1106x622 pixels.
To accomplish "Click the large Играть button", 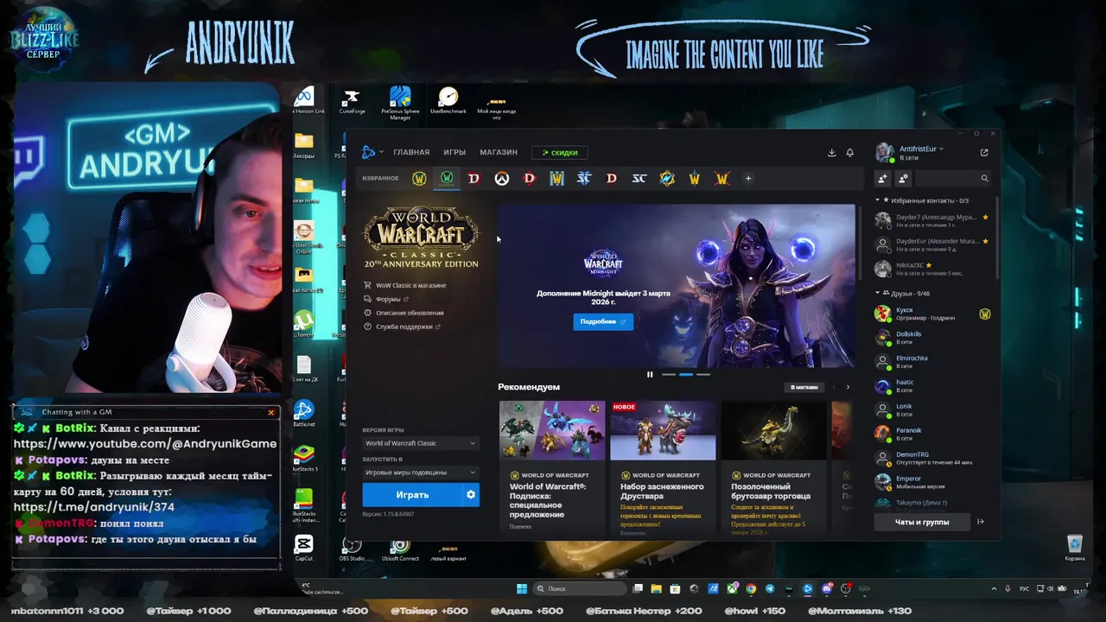I will (412, 495).
